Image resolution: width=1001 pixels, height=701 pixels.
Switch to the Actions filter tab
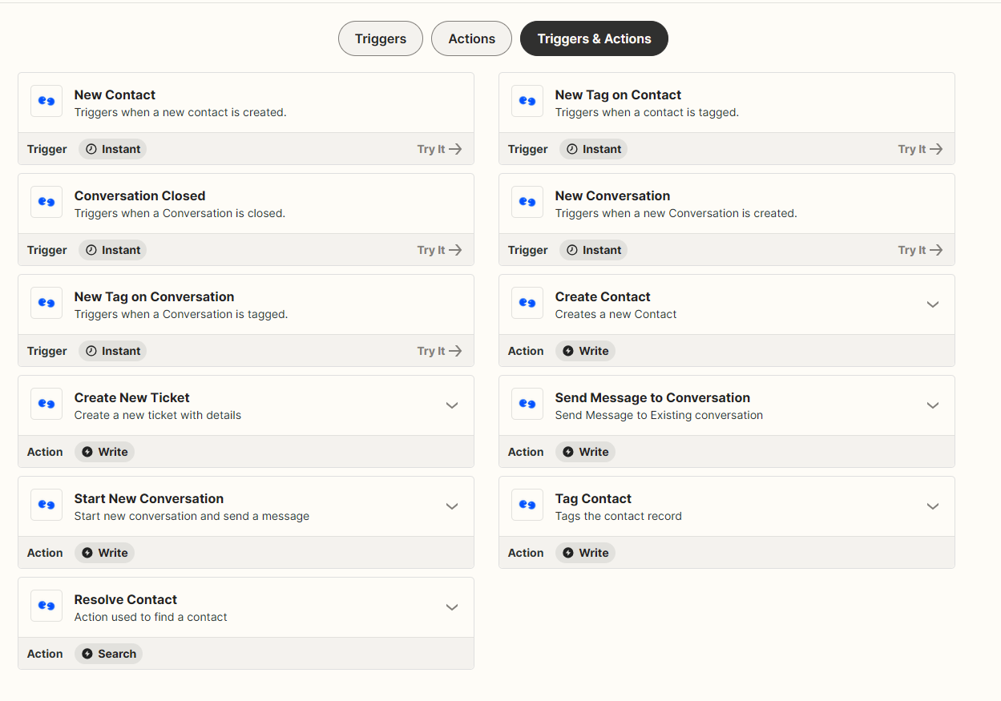point(471,38)
